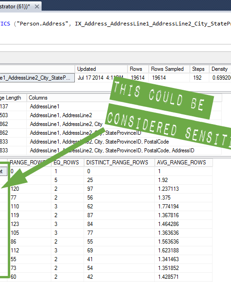Close the query tab with the X
The height and width of the screenshot is (282, 231).
(x=37, y=6)
